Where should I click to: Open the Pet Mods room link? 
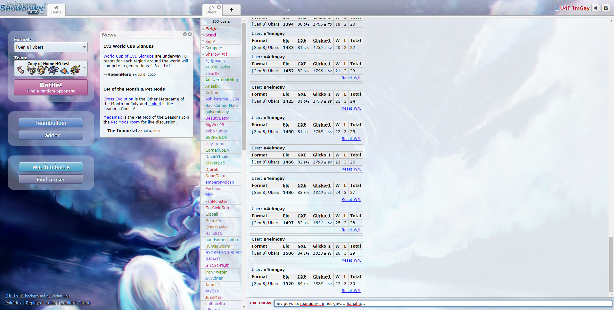click(125, 122)
